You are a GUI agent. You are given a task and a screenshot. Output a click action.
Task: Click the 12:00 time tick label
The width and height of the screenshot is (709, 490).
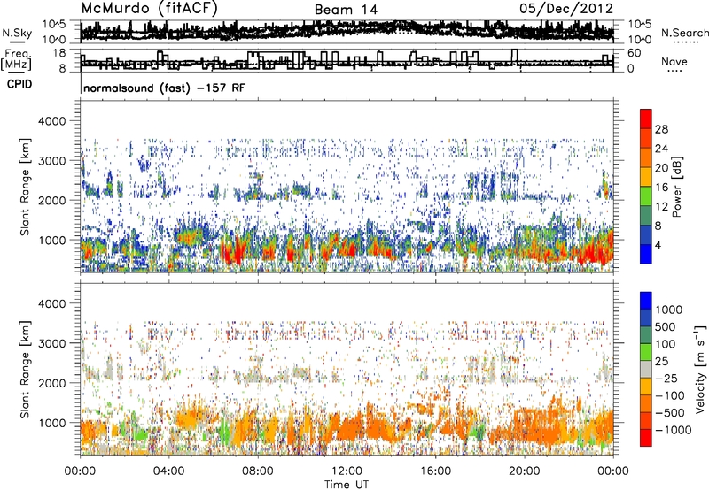pyautogui.click(x=347, y=471)
